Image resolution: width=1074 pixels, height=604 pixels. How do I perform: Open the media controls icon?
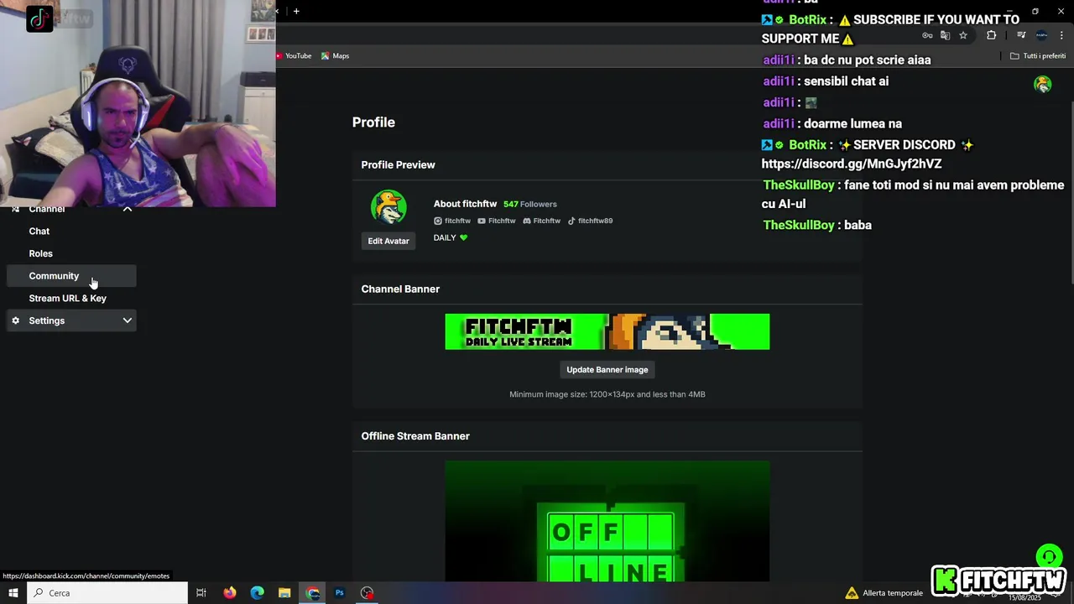pyautogui.click(x=1021, y=35)
